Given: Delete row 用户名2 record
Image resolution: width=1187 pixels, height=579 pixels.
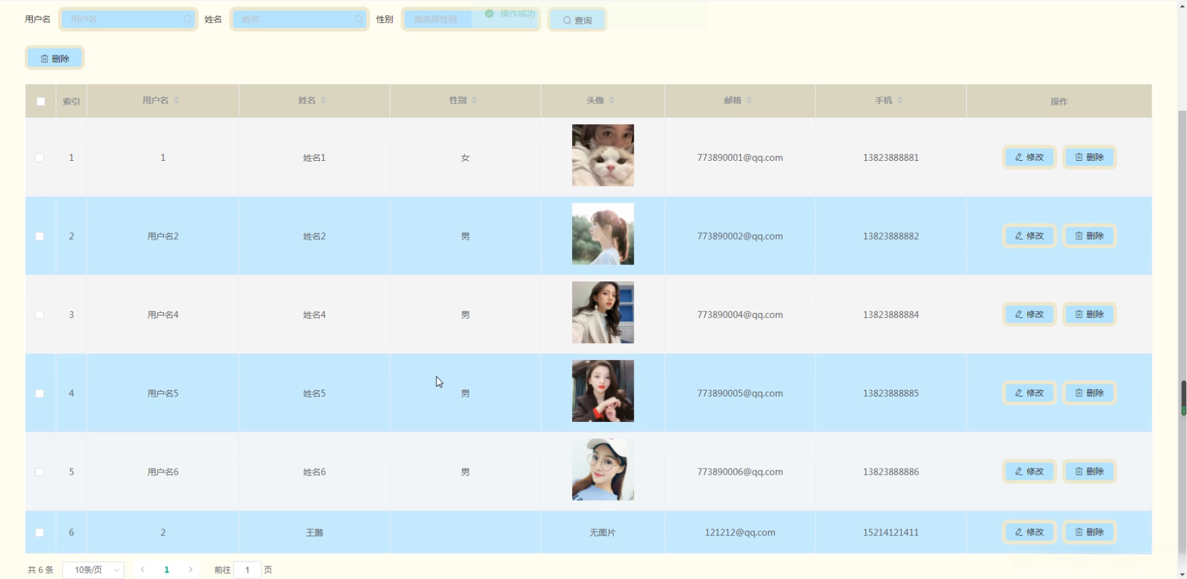Looking at the screenshot, I should click(1089, 236).
